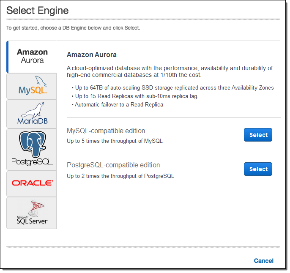Choose the MySQL dolphin logo
The image size is (290, 273).
(32, 86)
